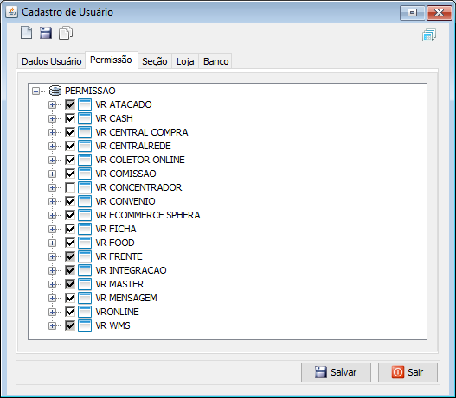This screenshot has height=398, width=456.
Task: Collapse the PERMISSAO root tree node
Action: 35,92
